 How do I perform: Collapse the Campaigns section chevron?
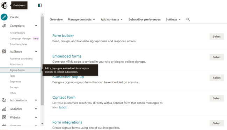[x=36, y=25]
